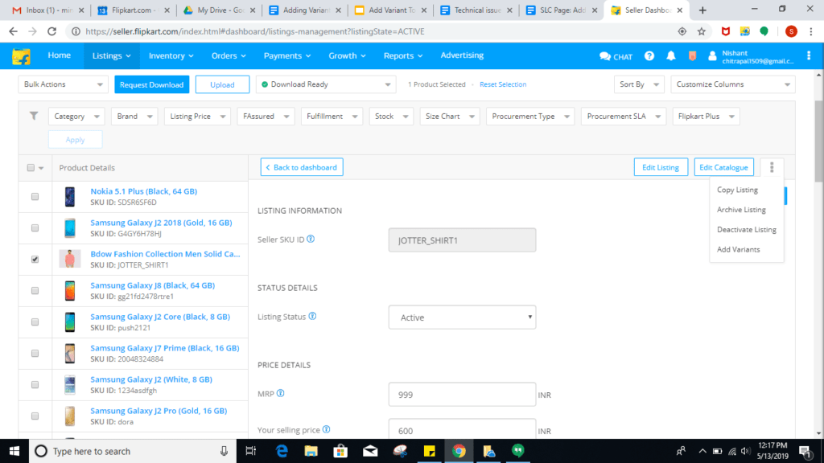Open Microsoft Edge from the taskbar

point(282,451)
